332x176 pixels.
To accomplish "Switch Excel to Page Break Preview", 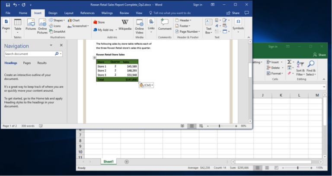I will (276, 168).
